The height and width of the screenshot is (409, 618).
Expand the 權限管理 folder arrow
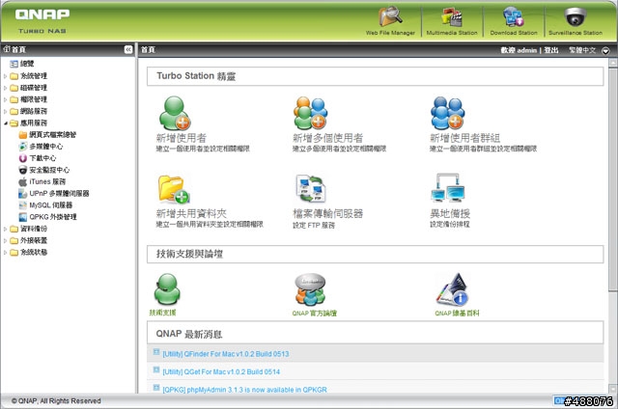pyautogui.click(x=5, y=99)
